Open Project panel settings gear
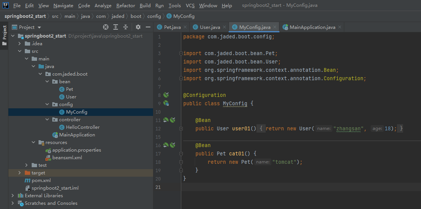The image size is (421, 209). pyautogui.click(x=138, y=27)
